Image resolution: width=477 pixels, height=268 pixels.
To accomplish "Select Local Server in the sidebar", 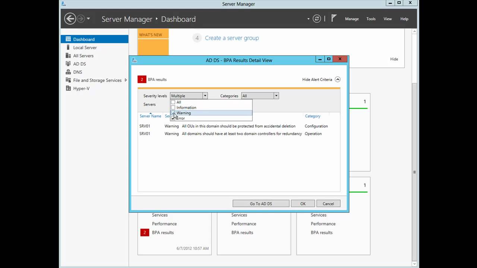I will click(95, 47).
